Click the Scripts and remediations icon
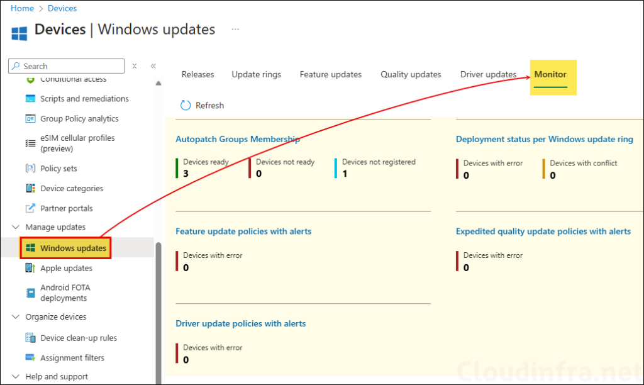The height and width of the screenshot is (385, 644). click(30, 99)
